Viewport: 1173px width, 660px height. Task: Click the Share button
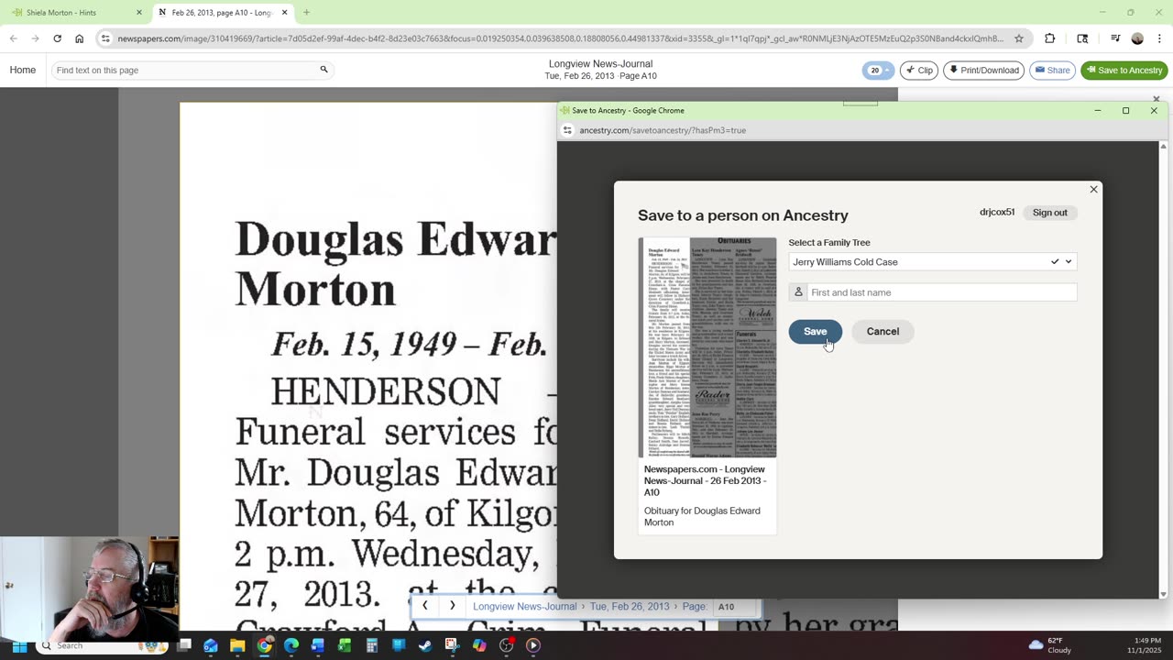pyautogui.click(x=1052, y=71)
